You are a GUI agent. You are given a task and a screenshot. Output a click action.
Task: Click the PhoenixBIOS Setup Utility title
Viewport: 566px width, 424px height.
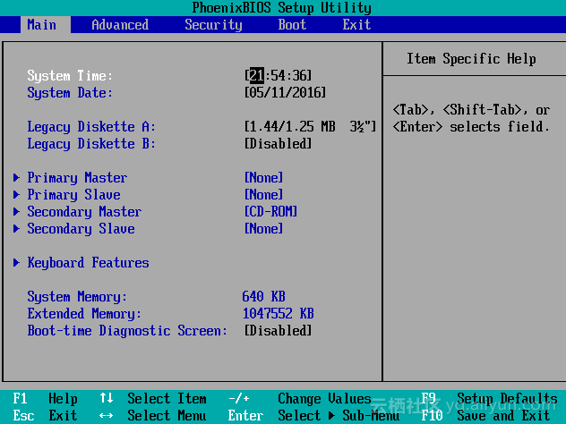281,7
